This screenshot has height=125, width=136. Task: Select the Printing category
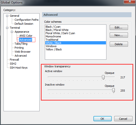click(19, 48)
